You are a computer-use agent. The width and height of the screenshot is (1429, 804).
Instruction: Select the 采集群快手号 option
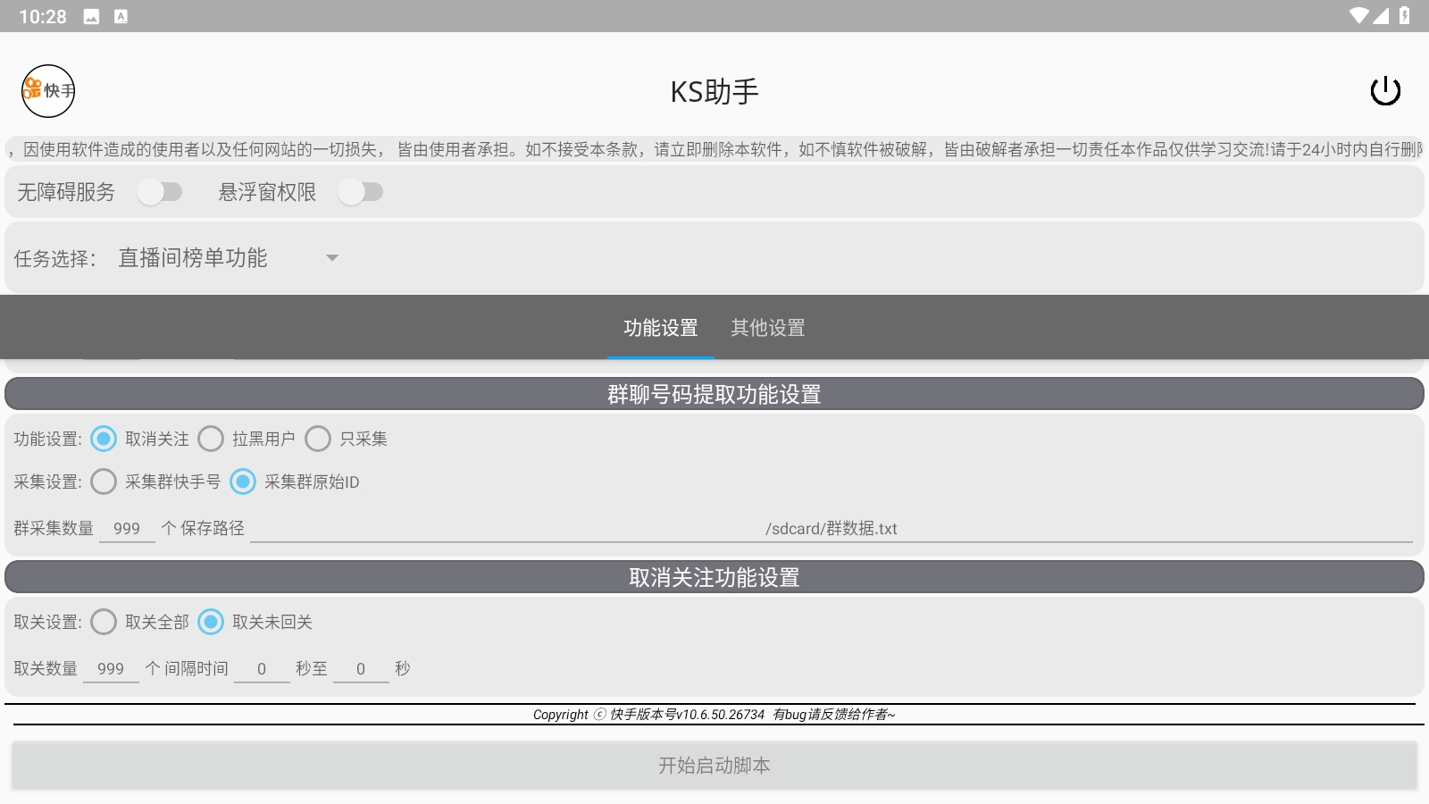[x=104, y=482]
